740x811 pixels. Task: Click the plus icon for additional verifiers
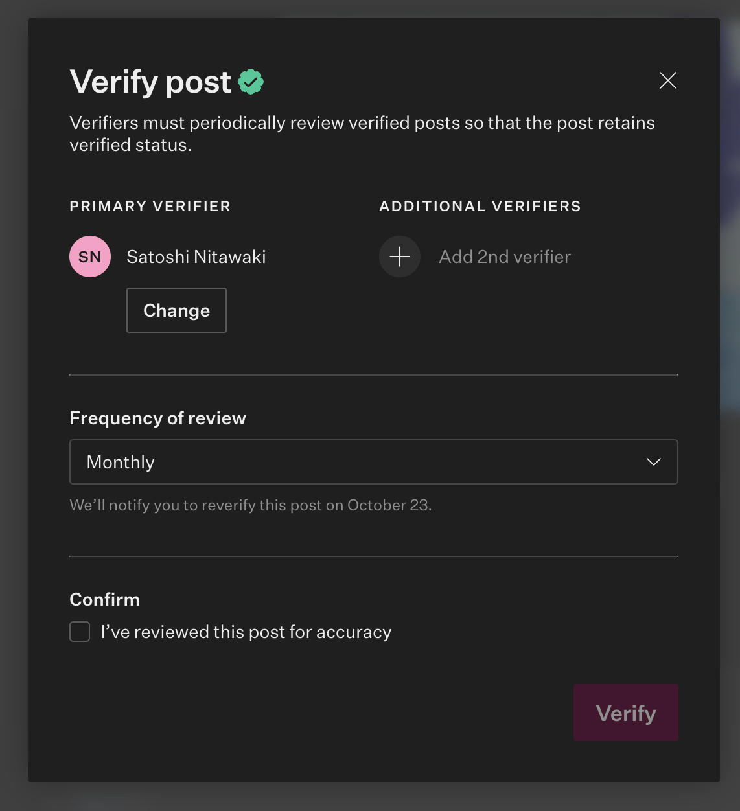click(400, 257)
